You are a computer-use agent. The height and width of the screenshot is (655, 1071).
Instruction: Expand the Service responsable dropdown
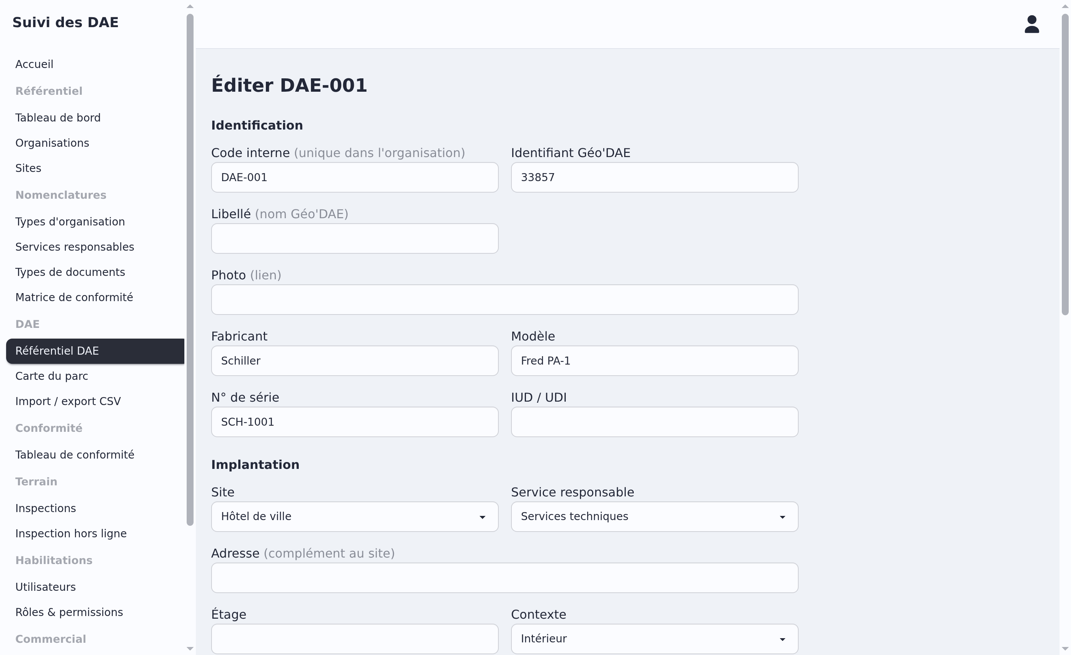(x=654, y=516)
